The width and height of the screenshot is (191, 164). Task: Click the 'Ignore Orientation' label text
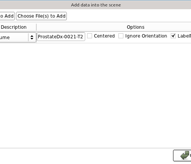pyautogui.click(x=146, y=36)
